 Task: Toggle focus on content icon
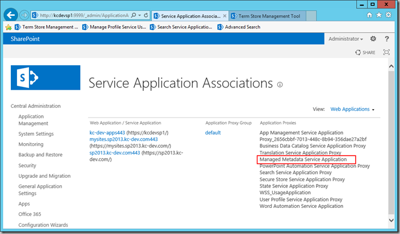click(386, 52)
